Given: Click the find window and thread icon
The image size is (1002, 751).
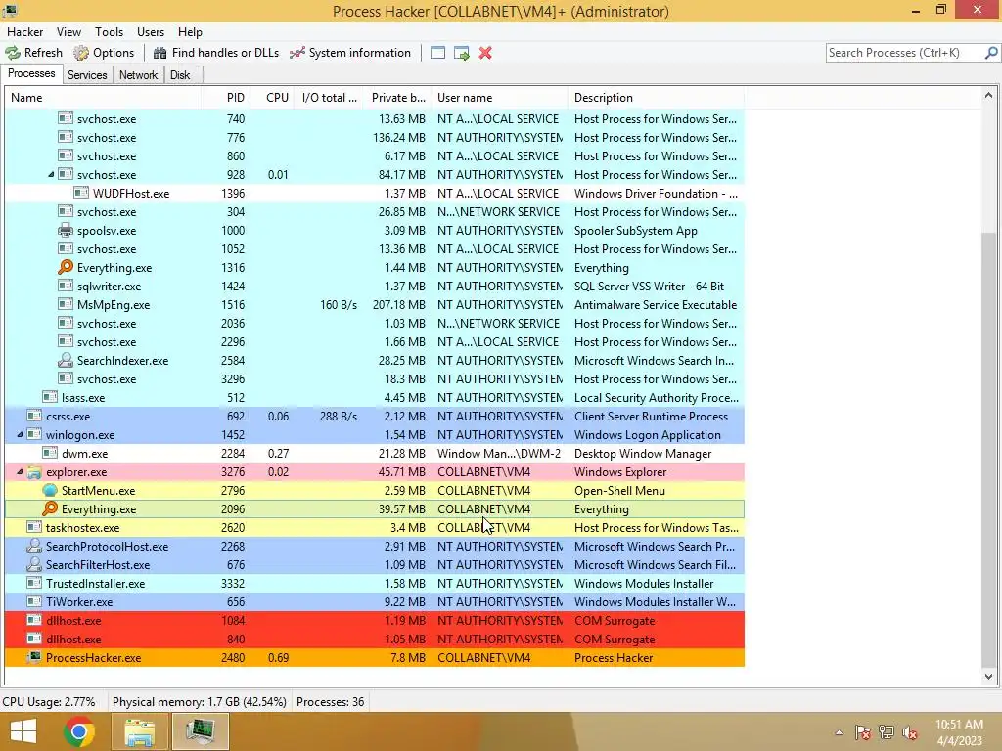Looking at the screenshot, I should click(462, 53).
